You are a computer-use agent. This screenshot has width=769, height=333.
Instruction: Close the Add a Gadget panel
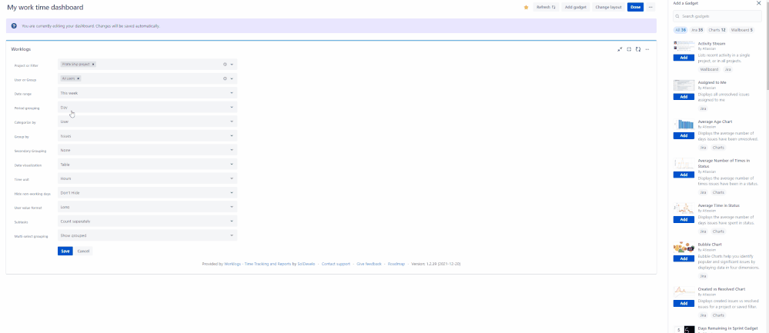[759, 3]
